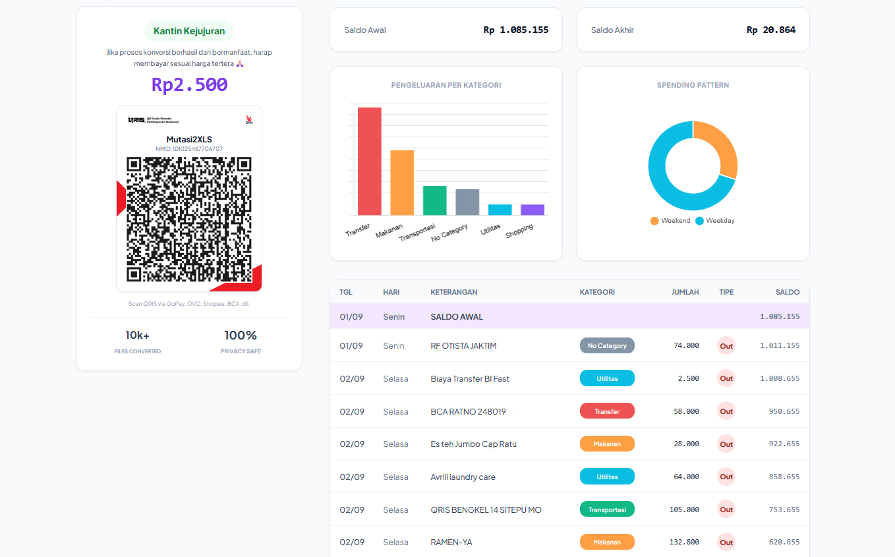This screenshot has width=895, height=557.
Task: Sort table by JUMLAH column header
Action: pyautogui.click(x=685, y=292)
